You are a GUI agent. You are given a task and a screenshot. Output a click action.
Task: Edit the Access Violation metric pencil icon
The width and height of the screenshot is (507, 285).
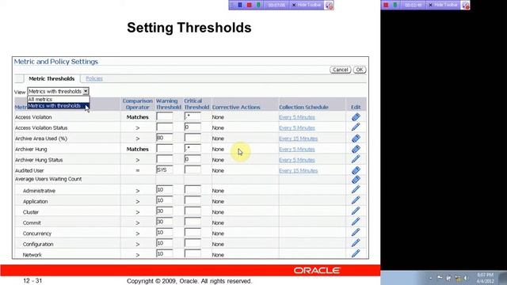pyautogui.click(x=356, y=117)
